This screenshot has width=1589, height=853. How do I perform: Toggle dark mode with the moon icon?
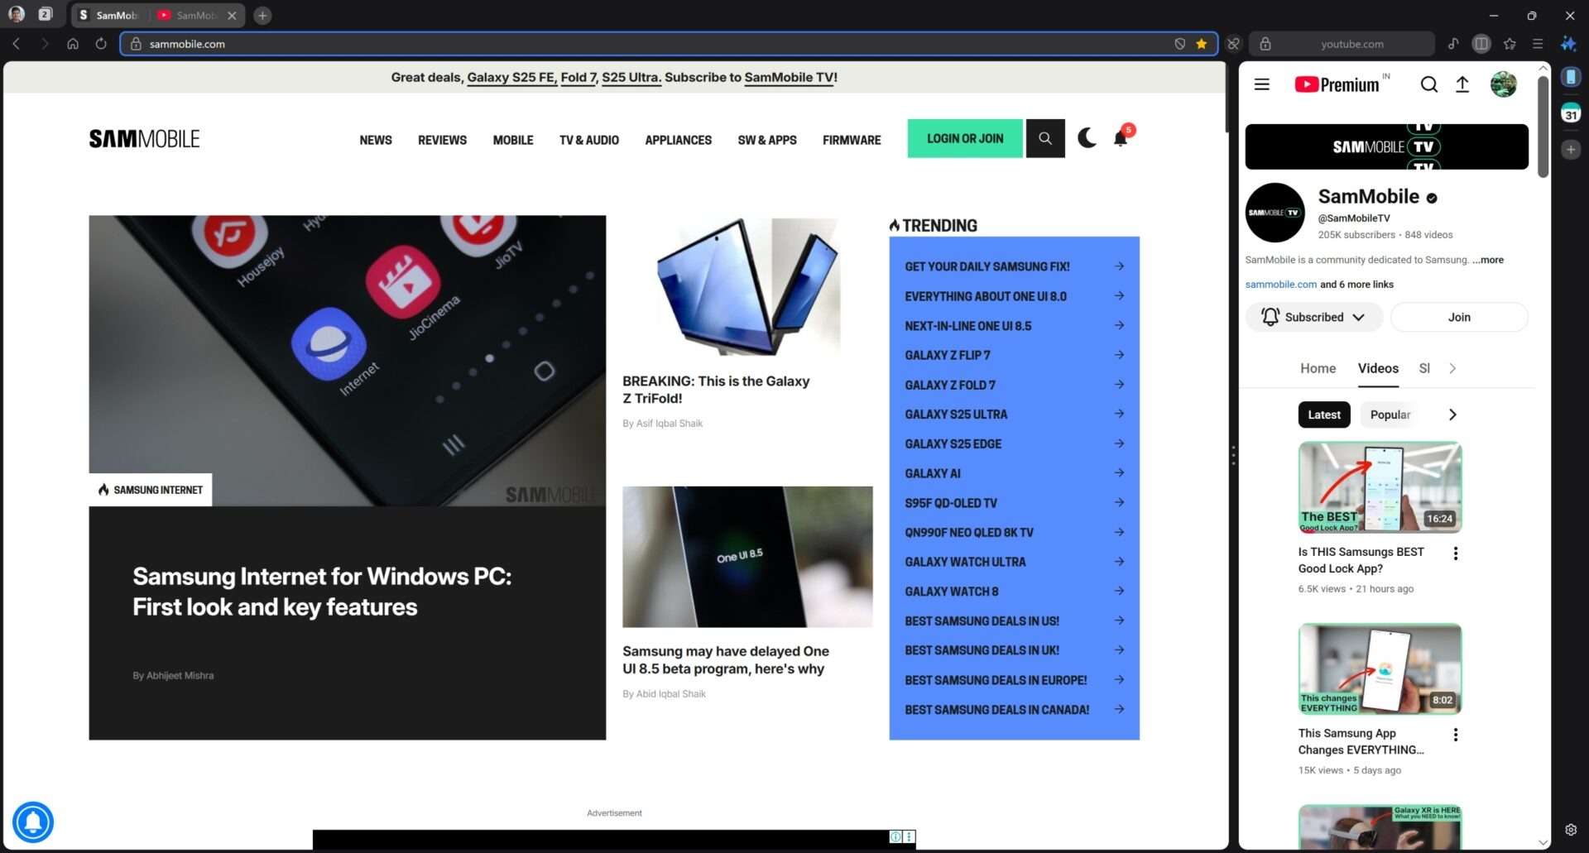[1087, 138]
